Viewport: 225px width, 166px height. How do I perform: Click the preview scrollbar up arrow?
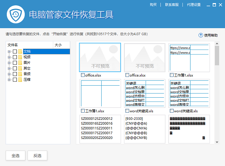217,44
